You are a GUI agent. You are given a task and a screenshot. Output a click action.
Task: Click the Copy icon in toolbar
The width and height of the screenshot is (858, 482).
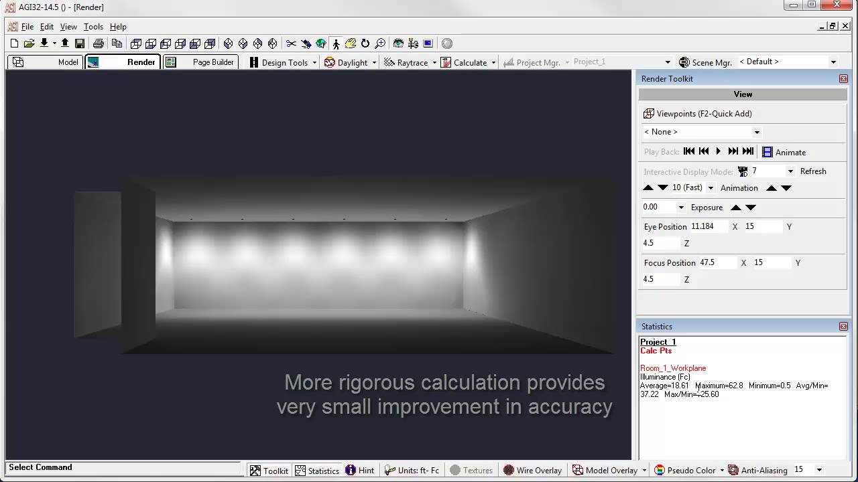click(117, 44)
